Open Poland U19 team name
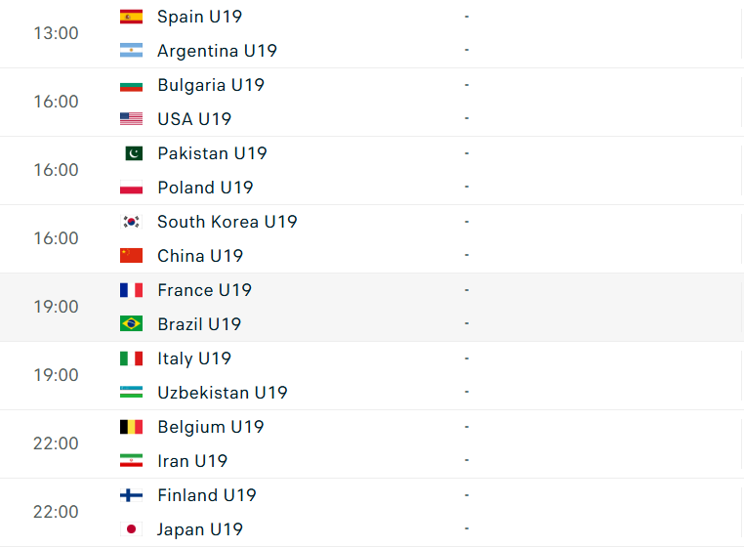This screenshot has width=744, height=548. [205, 188]
